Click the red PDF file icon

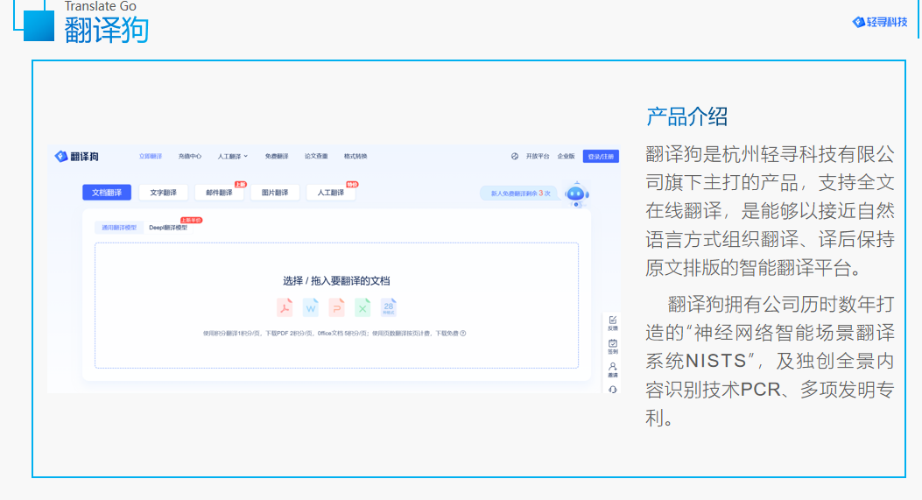click(285, 307)
